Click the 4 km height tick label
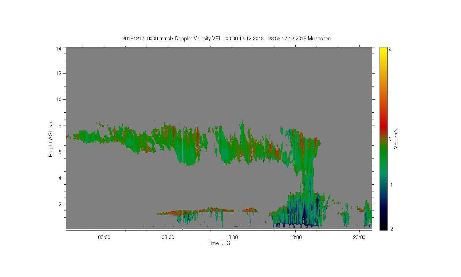Image resolution: width=461 pixels, height=277 pixels. click(60, 178)
